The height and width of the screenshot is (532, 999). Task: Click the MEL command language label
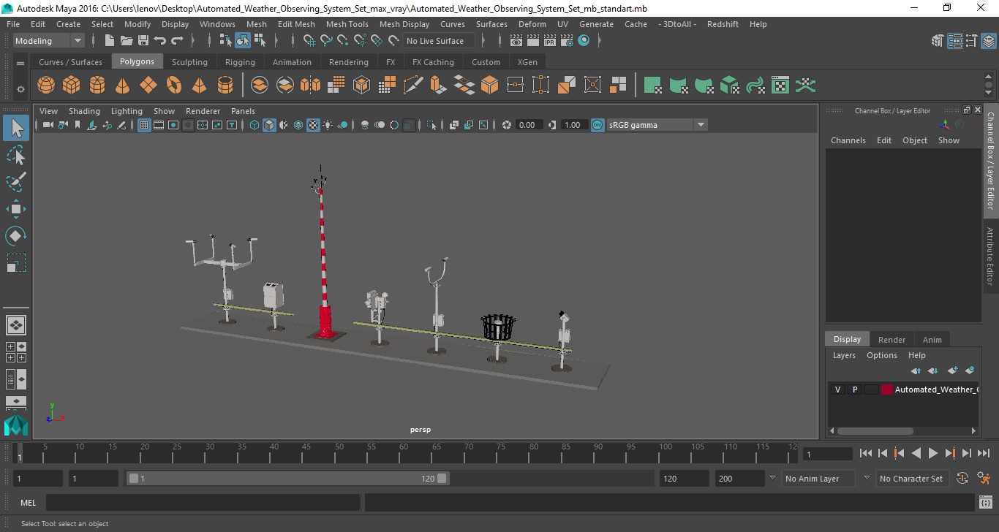pyautogui.click(x=28, y=503)
